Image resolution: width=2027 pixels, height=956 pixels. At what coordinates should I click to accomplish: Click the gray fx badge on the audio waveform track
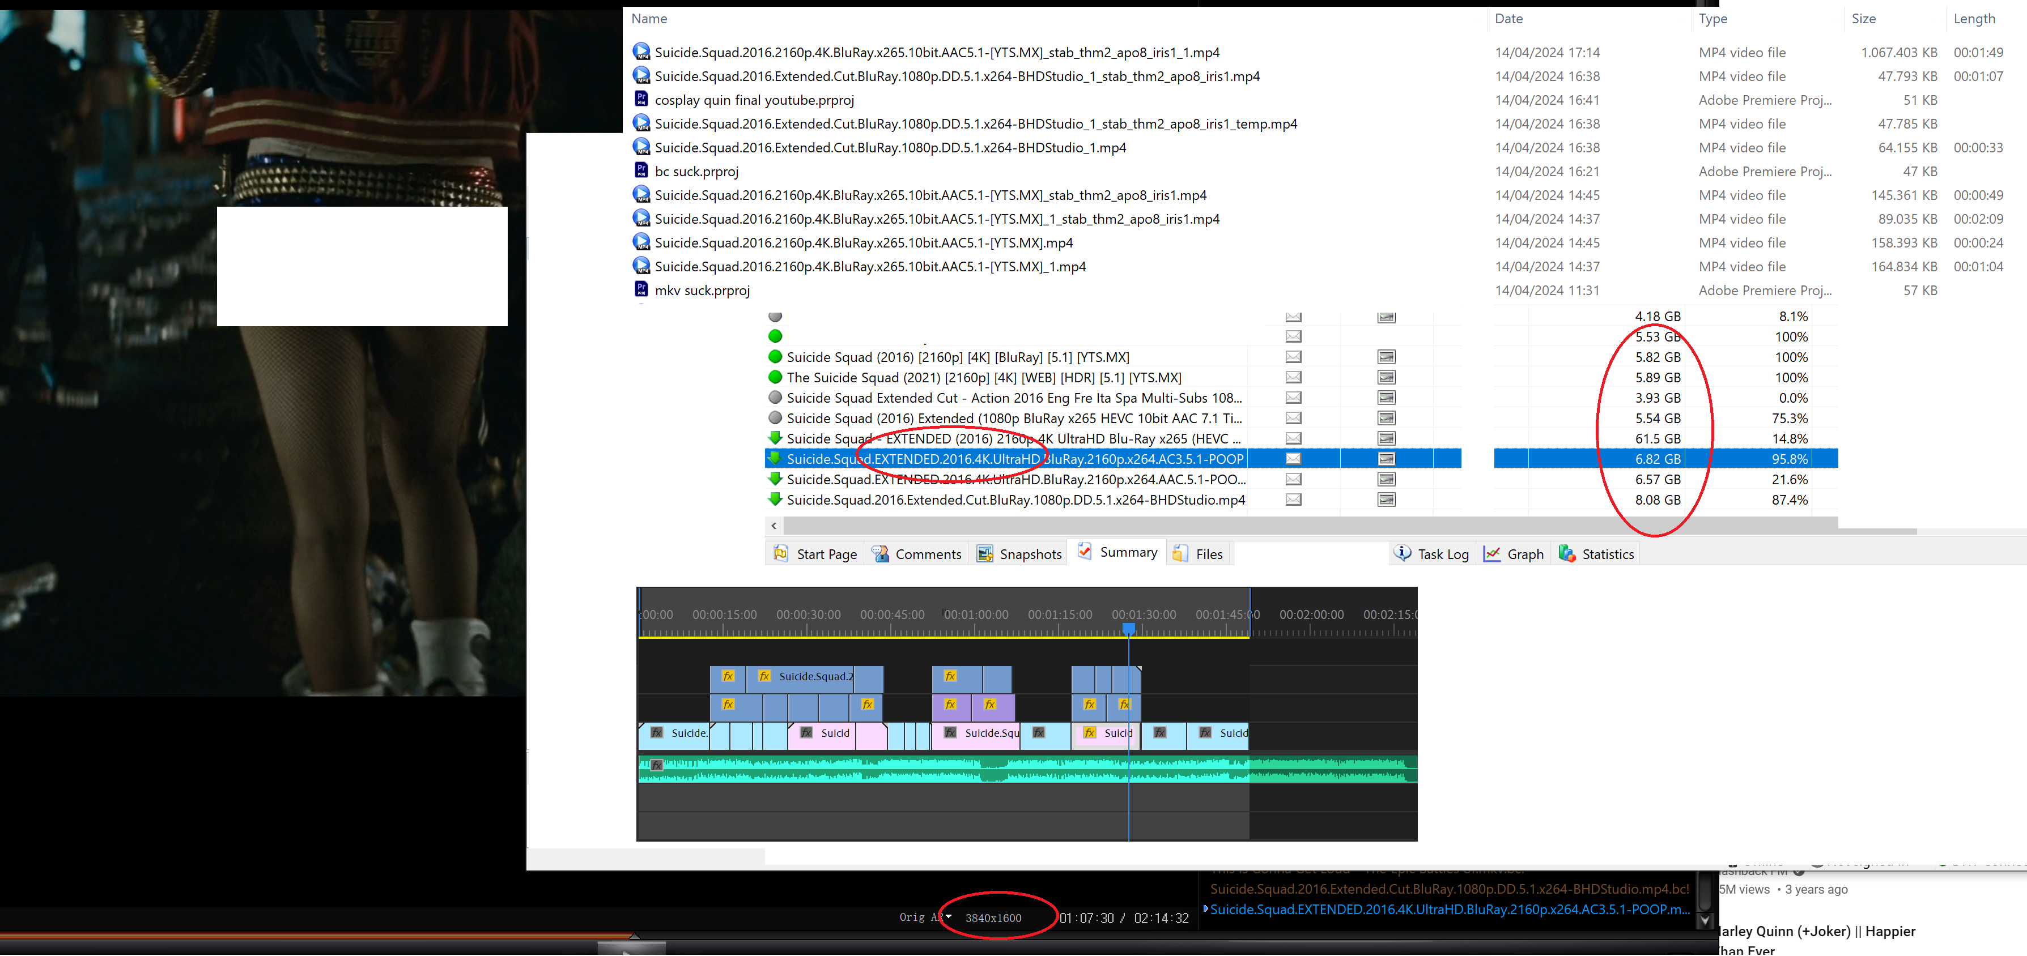657,765
